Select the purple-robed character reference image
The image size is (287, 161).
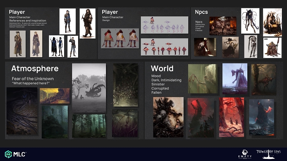pyautogui.click(x=36, y=44)
